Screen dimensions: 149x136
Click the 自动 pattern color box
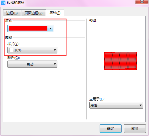coord(32,64)
